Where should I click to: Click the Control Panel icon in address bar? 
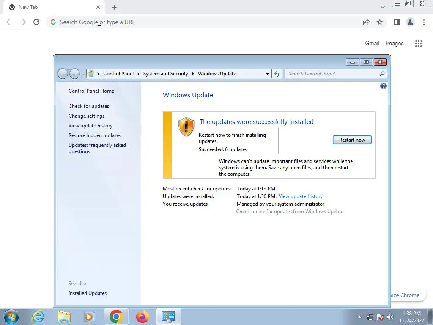(x=91, y=74)
